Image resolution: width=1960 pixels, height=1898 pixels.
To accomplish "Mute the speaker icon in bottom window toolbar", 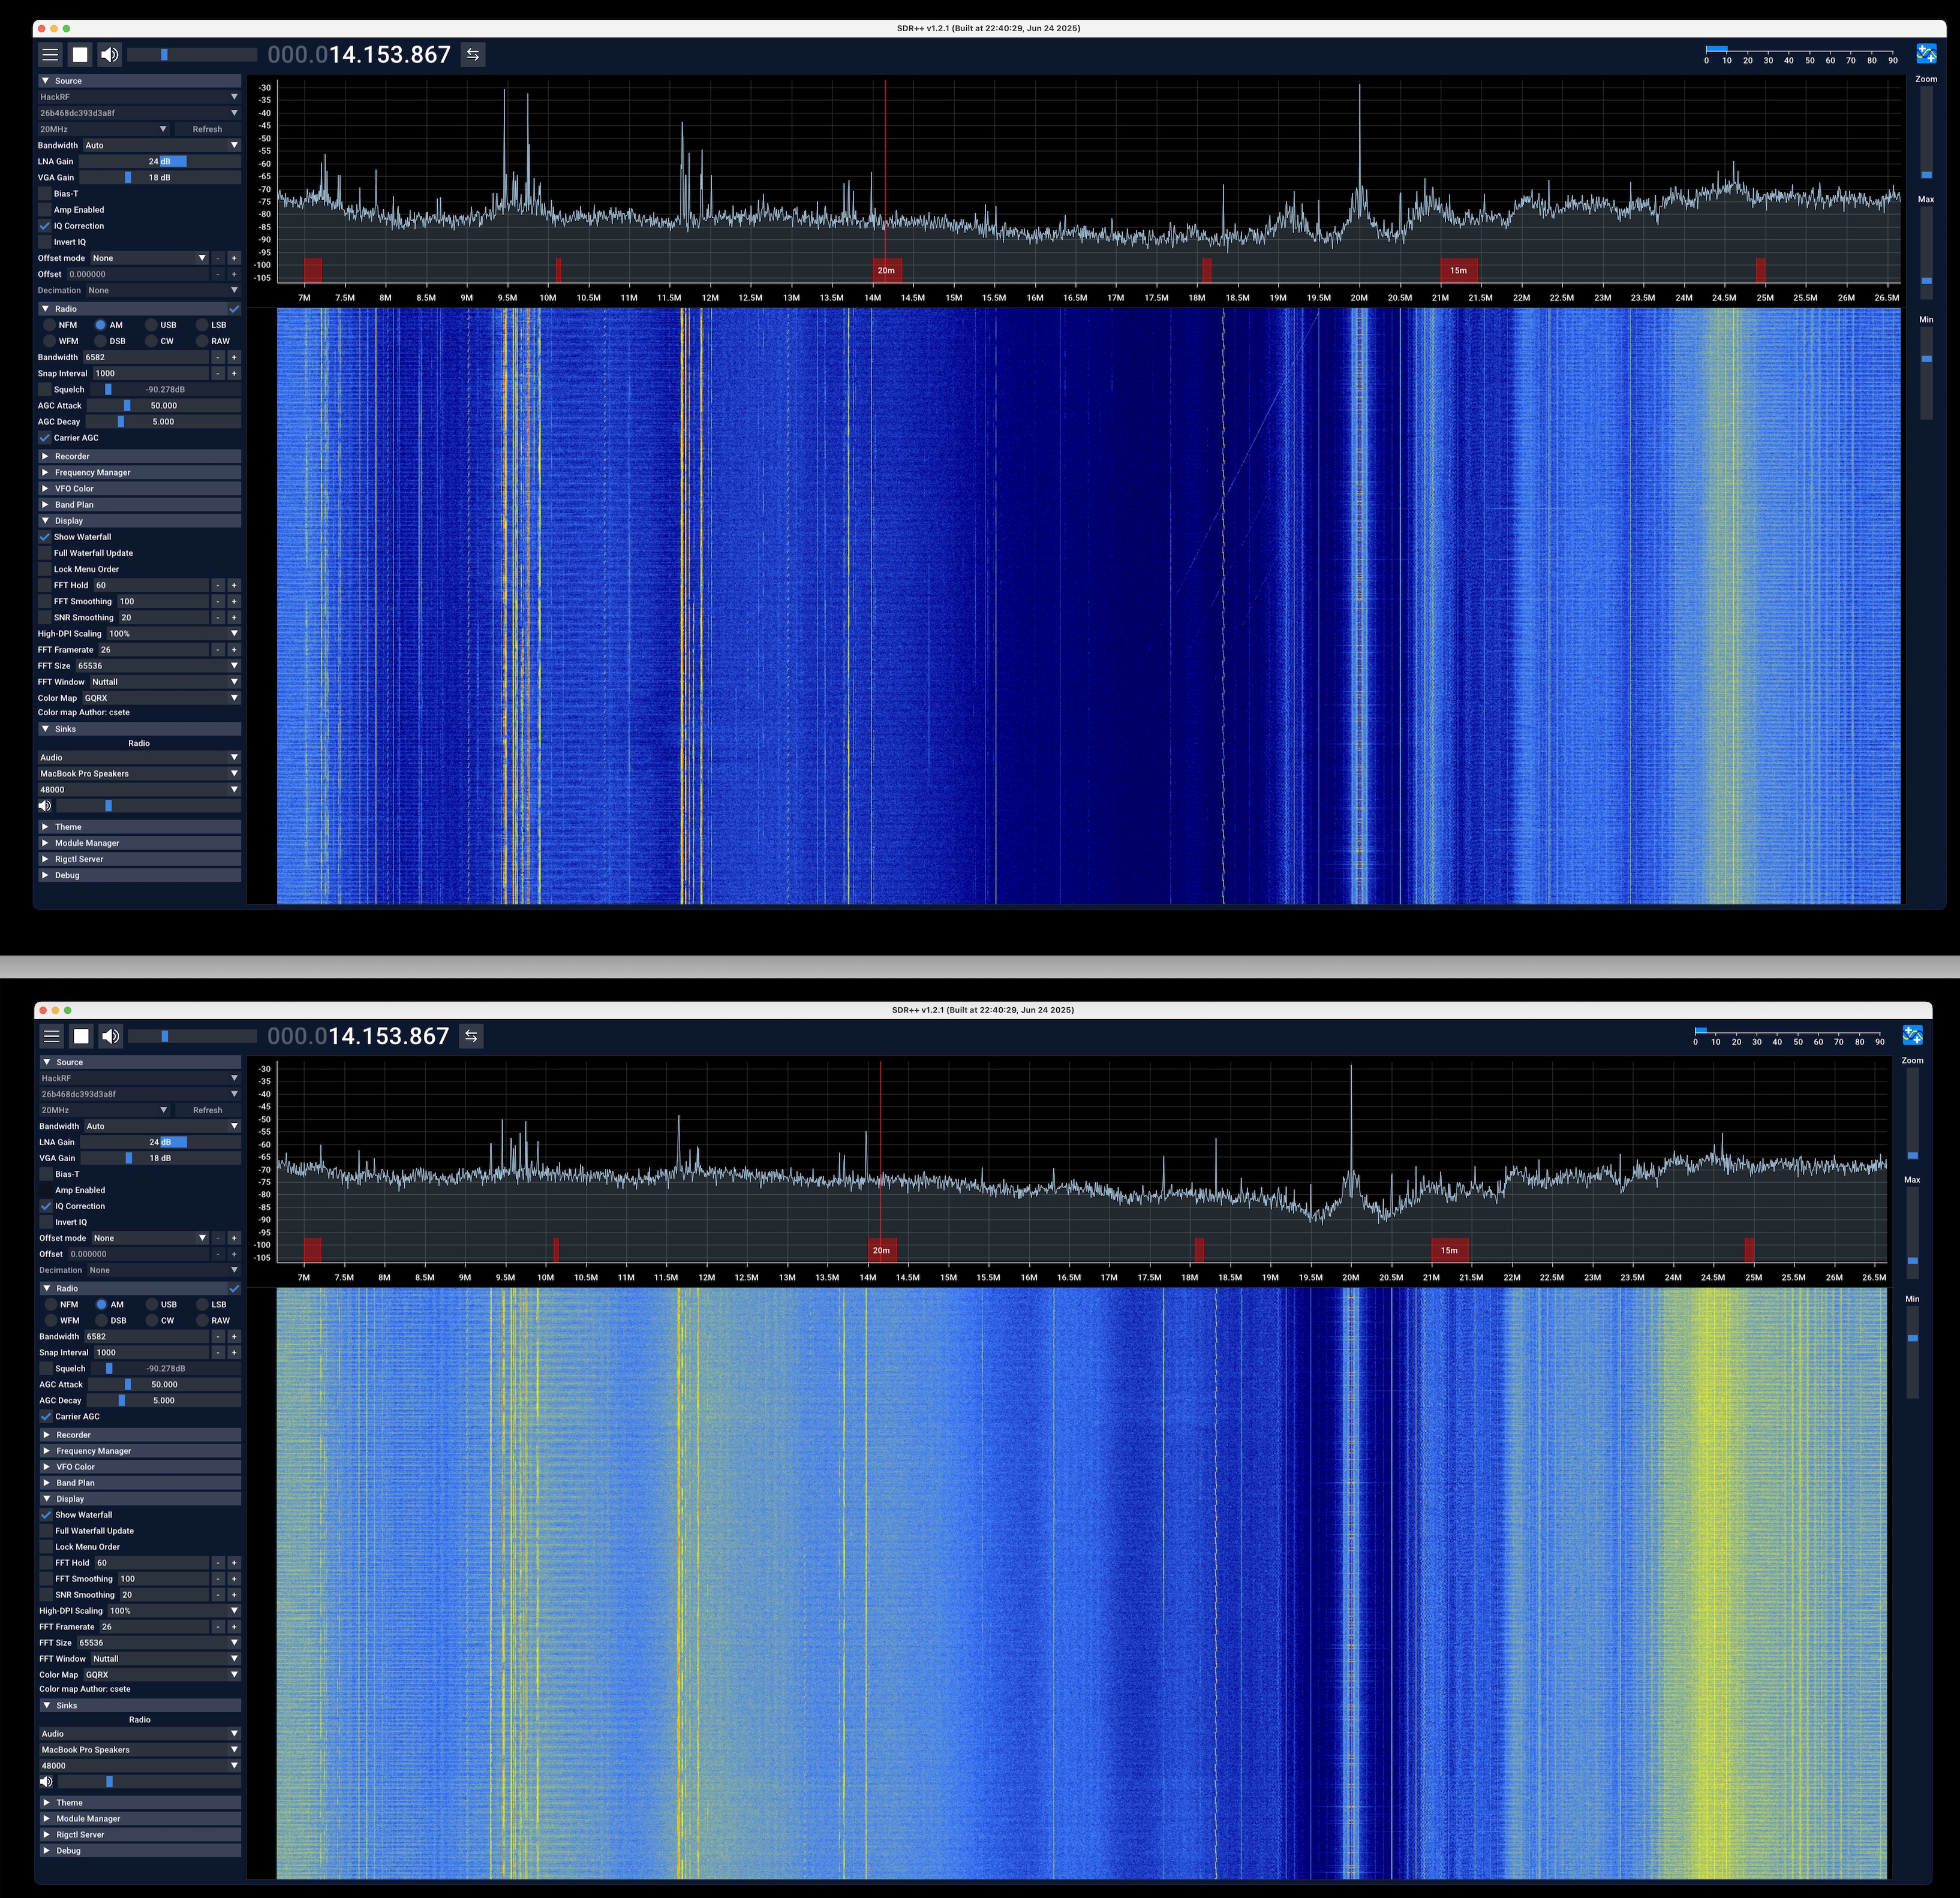I will [111, 1037].
